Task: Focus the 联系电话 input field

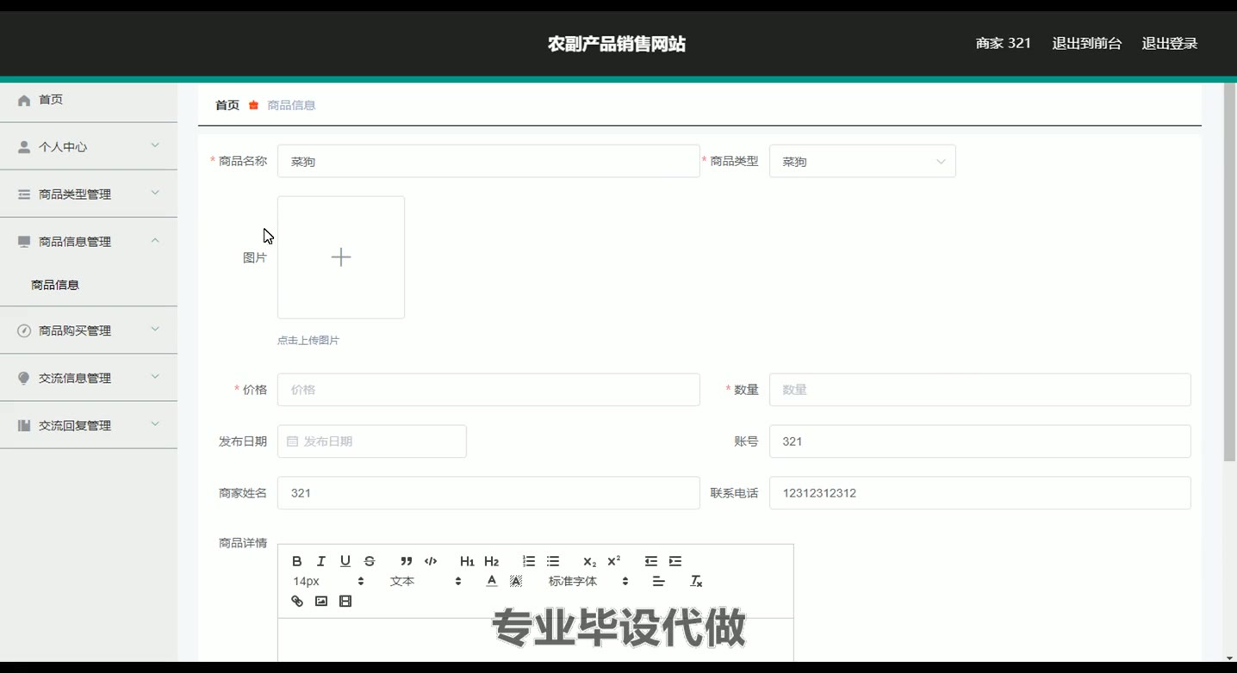Action: [979, 493]
